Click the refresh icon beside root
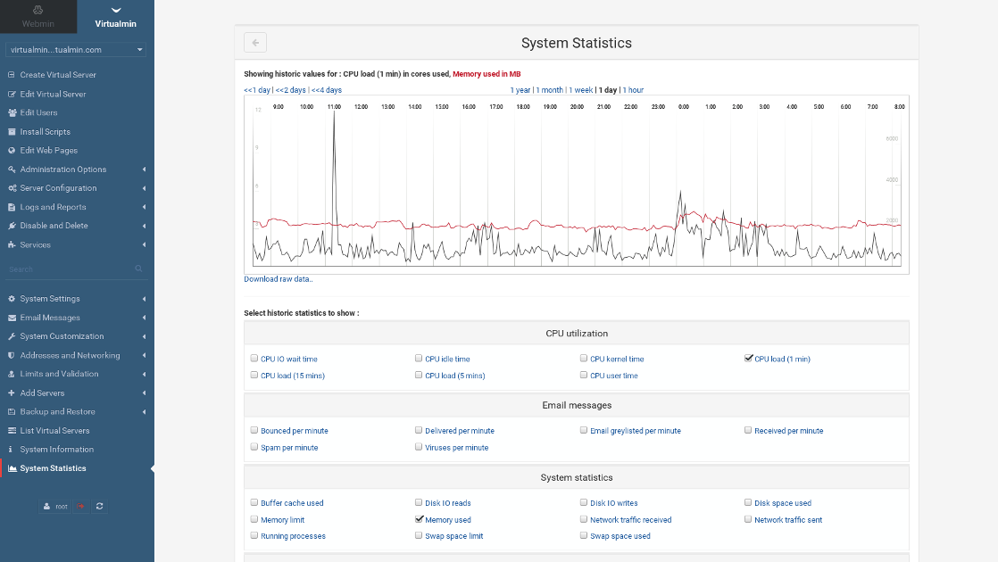Image resolution: width=998 pixels, height=562 pixels. click(x=100, y=506)
